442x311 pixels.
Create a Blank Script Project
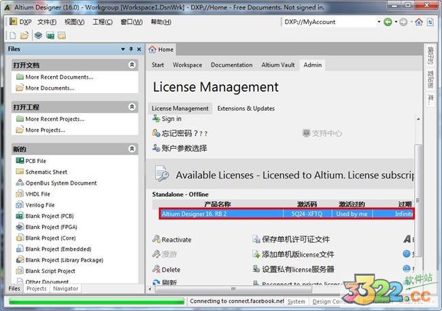[46, 271]
